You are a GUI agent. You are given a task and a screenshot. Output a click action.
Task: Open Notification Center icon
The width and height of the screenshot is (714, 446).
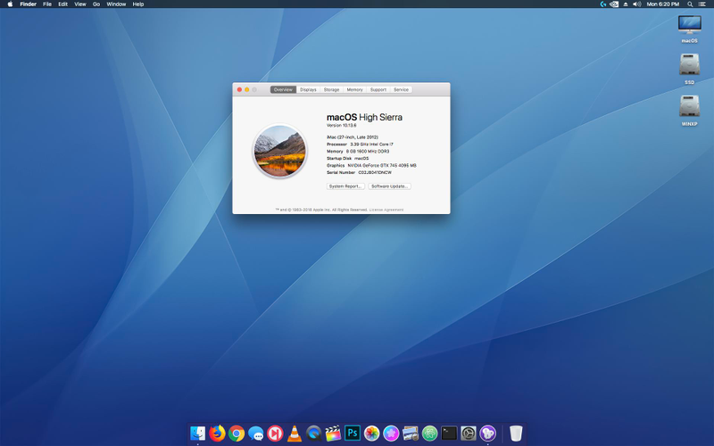[702, 4]
